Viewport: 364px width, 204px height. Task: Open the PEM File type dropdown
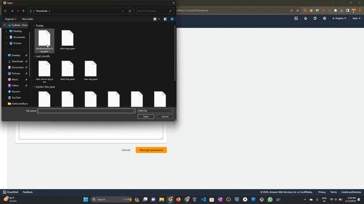tap(155, 111)
